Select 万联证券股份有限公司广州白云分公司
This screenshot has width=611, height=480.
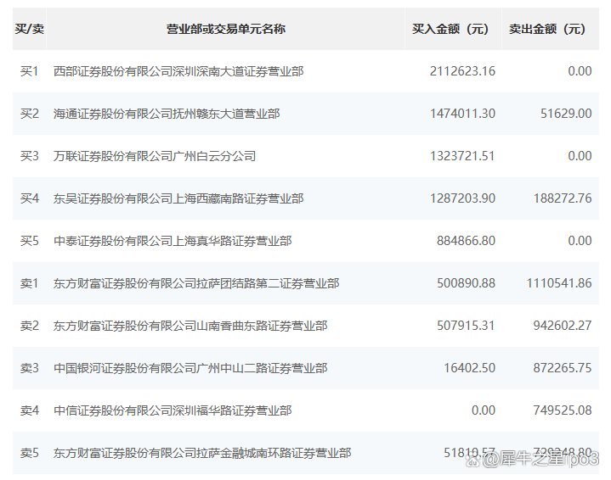(155, 156)
